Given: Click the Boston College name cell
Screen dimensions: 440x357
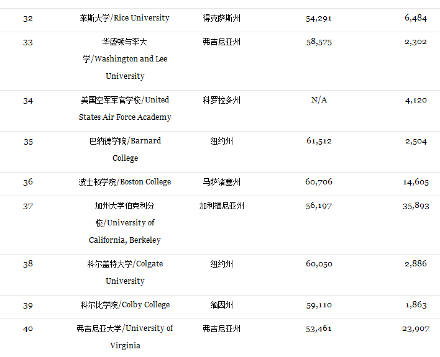Looking at the screenshot, I should (124, 182).
